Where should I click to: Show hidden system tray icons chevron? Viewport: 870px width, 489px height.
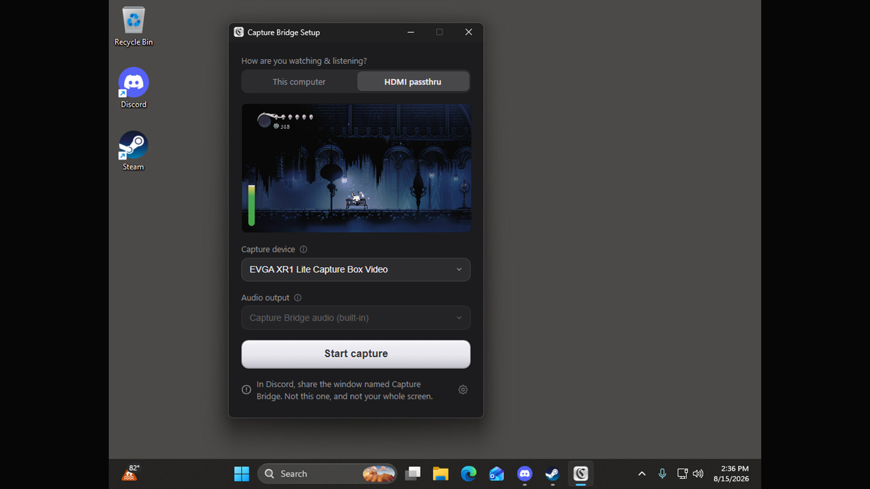tap(642, 474)
